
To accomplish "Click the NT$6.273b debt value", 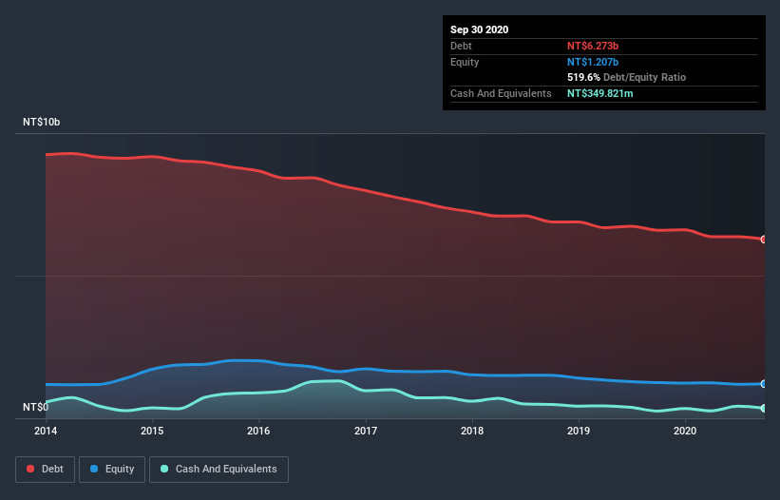I will (x=593, y=46).
